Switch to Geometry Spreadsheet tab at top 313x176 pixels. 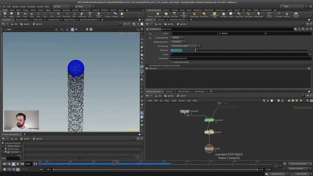88,20
